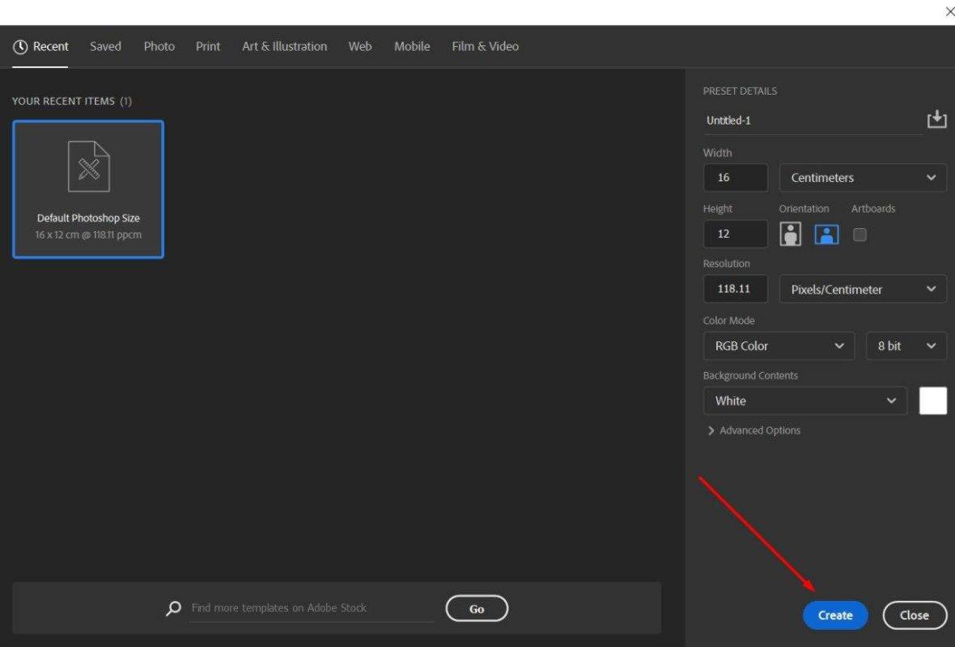Open the Film & Video tab

[485, 47]
